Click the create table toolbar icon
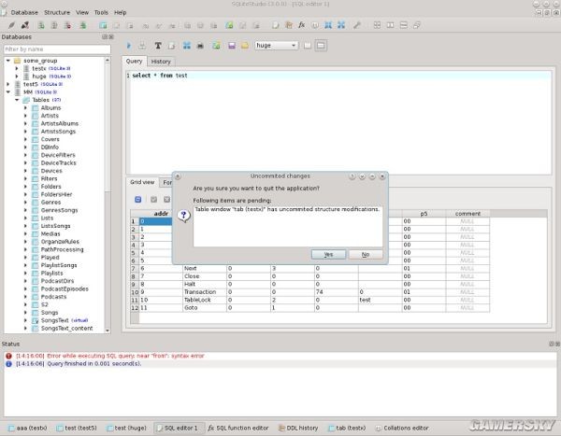Screen dimensions: 561x436 click(103, 25)
